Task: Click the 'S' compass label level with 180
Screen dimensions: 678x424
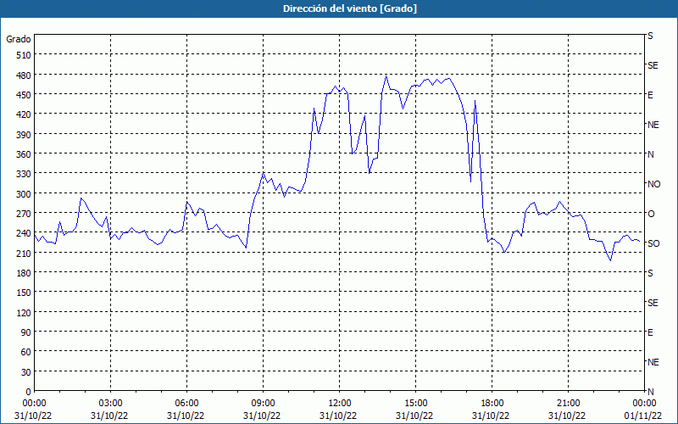Action: (x=650, y=273)
